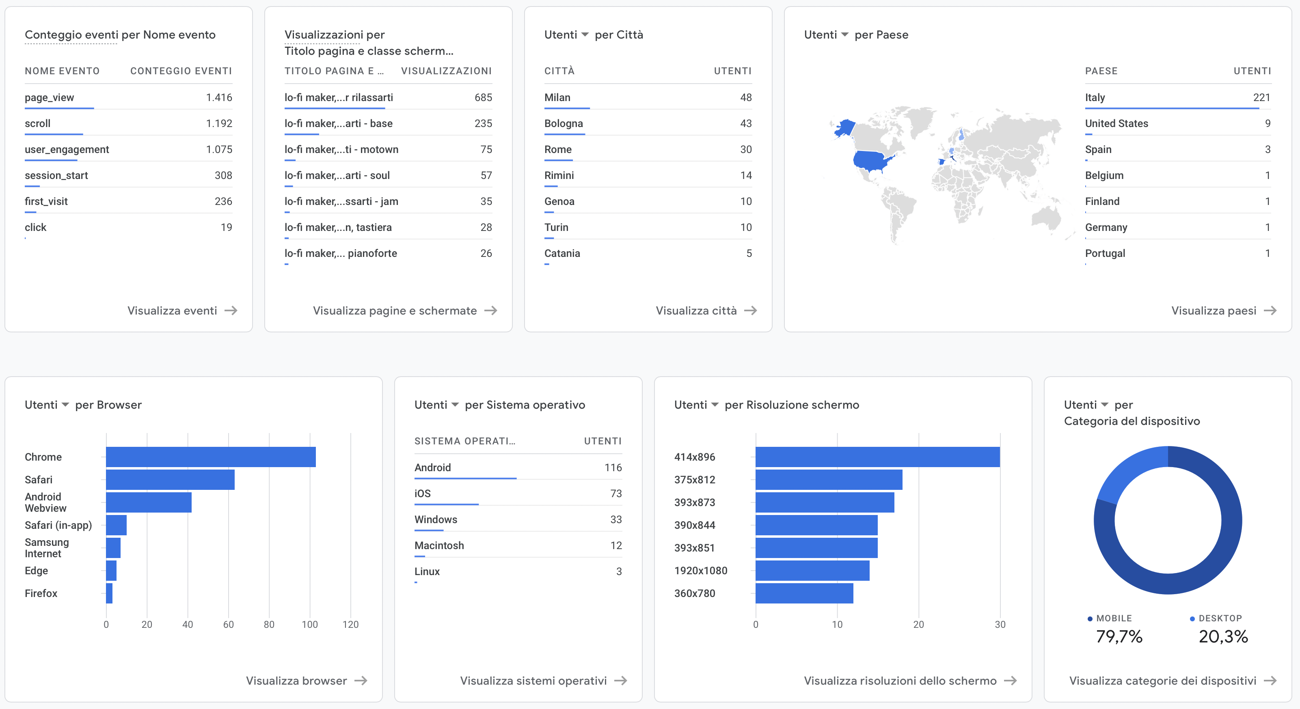Select the first_visit event row
This screenshot has height=709, width=1300.
click(x=129, y=201)
